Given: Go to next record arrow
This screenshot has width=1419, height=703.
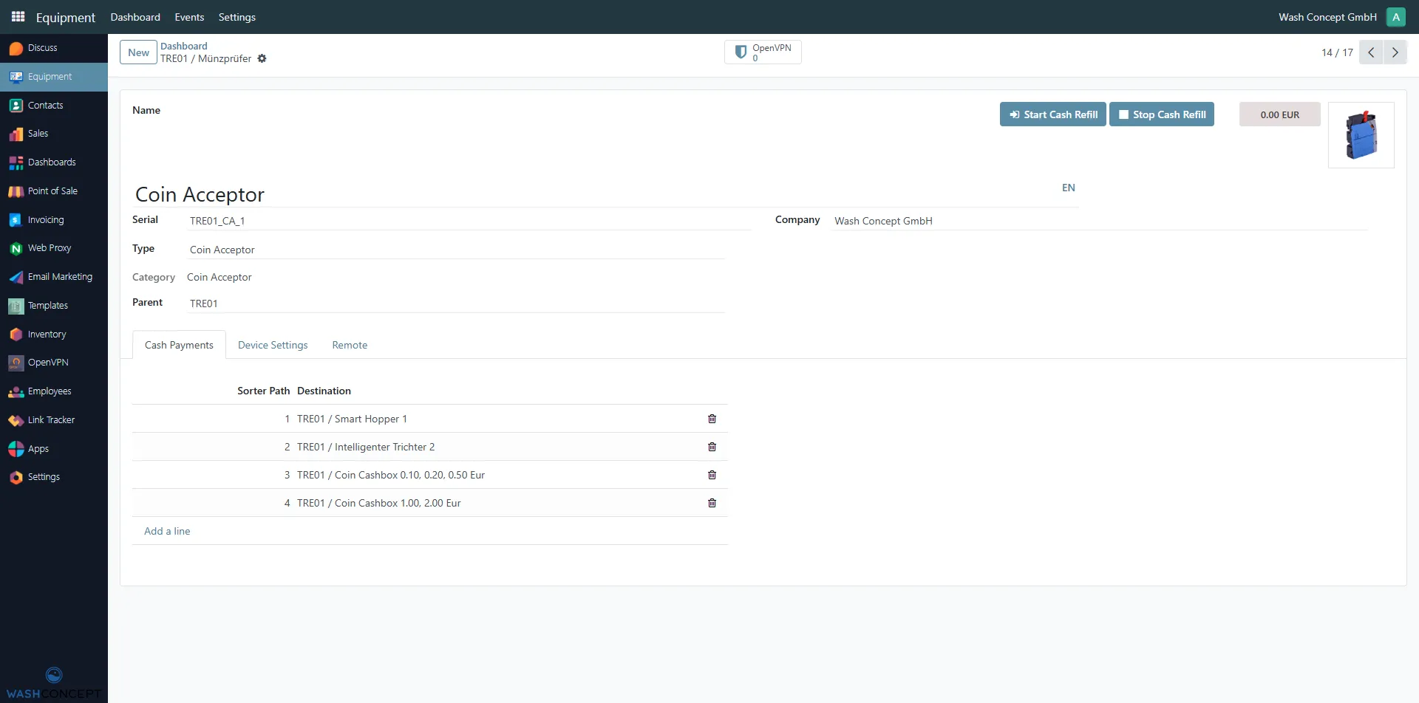Looking at the screenshot, I should pos(1395,52).
